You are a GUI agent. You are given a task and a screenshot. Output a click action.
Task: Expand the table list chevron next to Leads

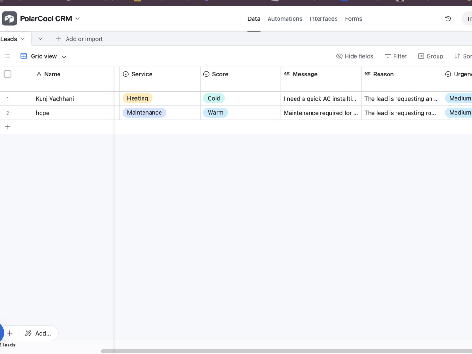pos(40,39)
